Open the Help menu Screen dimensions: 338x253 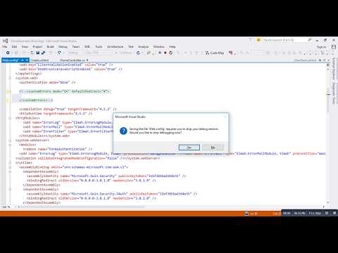(x=172, y=46)
